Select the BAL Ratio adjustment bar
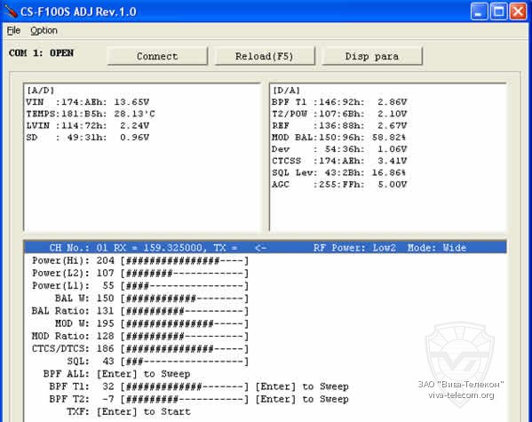This screenshot has height=422, width=532. point(185,311)
